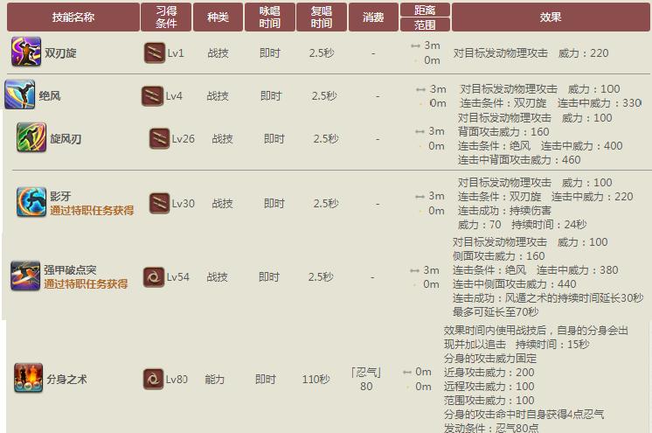Click the Lv26 level text
The height and width of the screenshot is (433, 652).
184,138
